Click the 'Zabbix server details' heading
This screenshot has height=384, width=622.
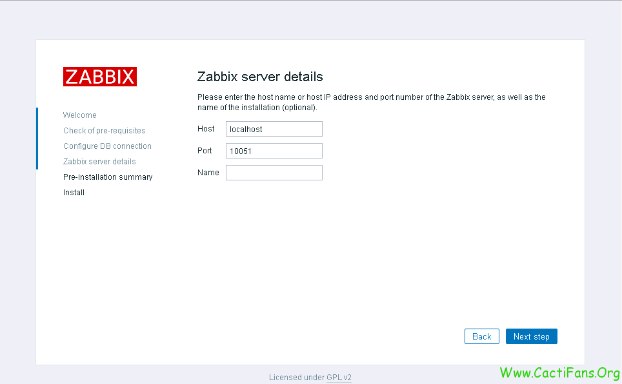click(x=260, y=77)
